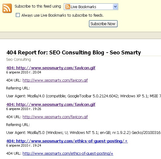Click the date '6 апреля 2010 г. 20:04'
The height and width of the screenshot is (159, 161).
click(24, 72)
